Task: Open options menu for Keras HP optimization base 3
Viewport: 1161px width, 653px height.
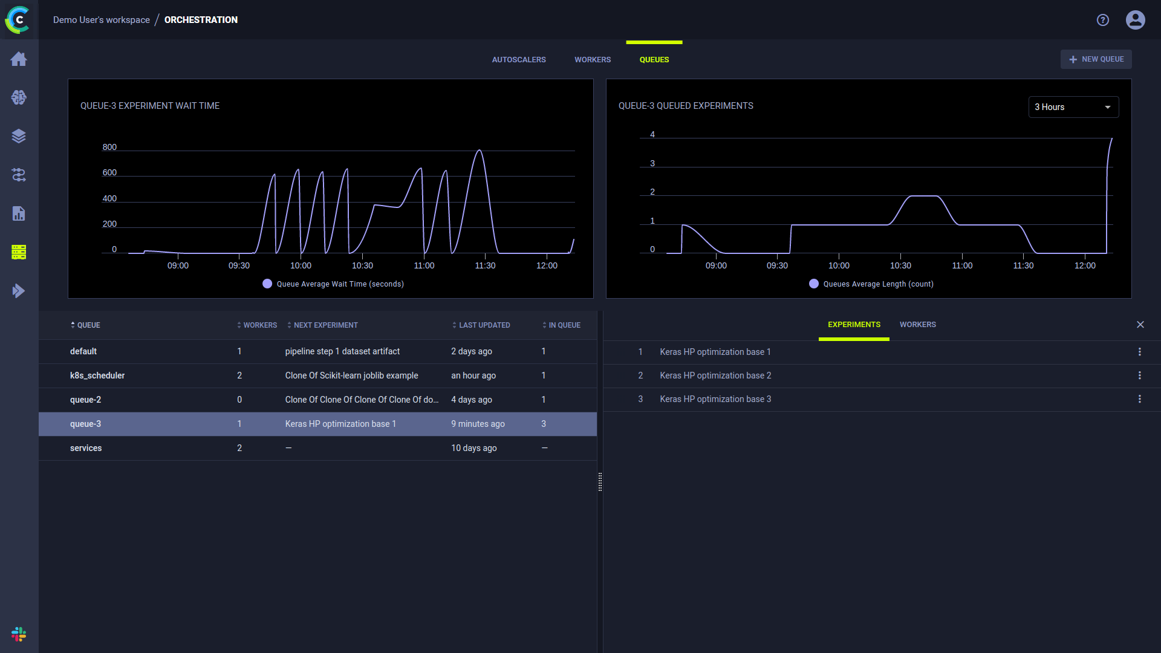Action: (1139, 399)
